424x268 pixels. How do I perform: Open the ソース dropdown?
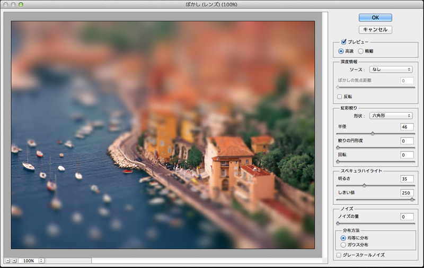[x=391, y=69]
